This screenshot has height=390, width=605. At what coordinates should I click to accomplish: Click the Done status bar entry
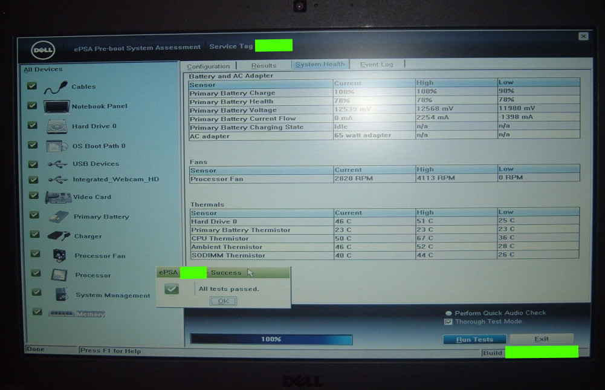tap(36, 349)
